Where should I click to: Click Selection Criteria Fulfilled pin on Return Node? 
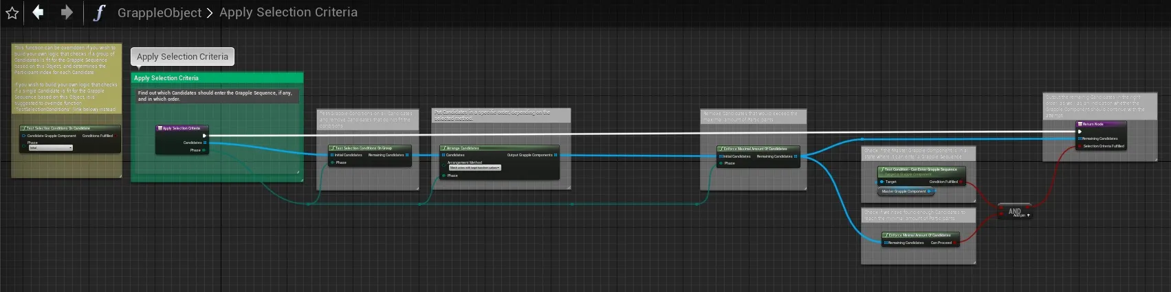[1080, 146]
